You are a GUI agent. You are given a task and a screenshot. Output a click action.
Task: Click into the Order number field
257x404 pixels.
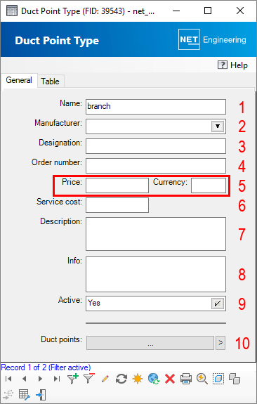(x=156, y=166)
